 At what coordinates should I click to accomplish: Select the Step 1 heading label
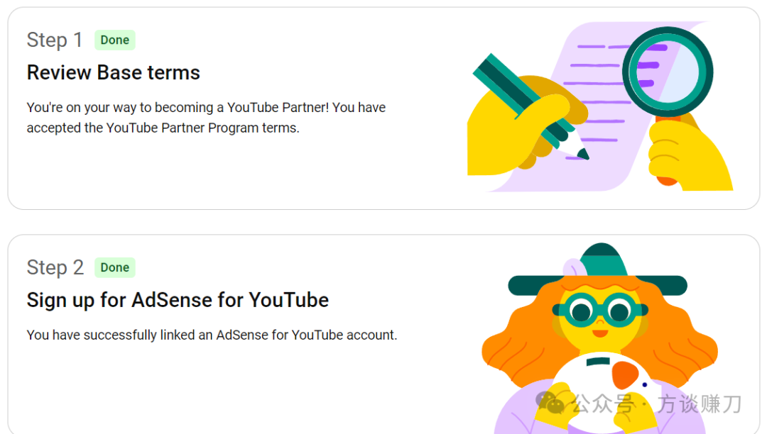[x=55, y=40]
